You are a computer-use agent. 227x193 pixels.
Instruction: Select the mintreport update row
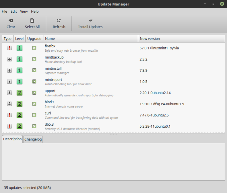point(90,82)
